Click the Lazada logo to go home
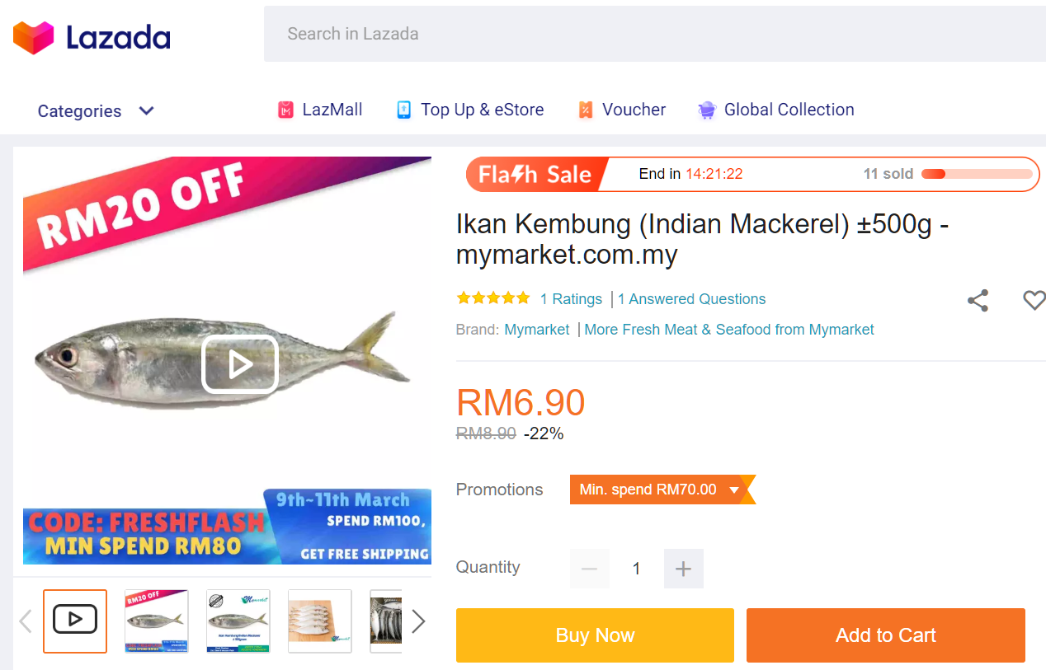Viewport: 1046px width, 670px height. tap(91, 36)
